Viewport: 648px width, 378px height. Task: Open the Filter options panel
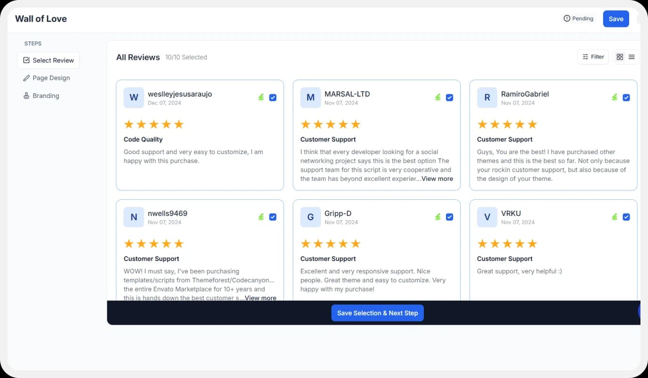click(x=593, y=57)
